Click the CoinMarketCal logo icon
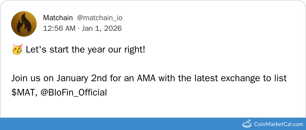This screenshot has height=130, width=306. point(247,124)
